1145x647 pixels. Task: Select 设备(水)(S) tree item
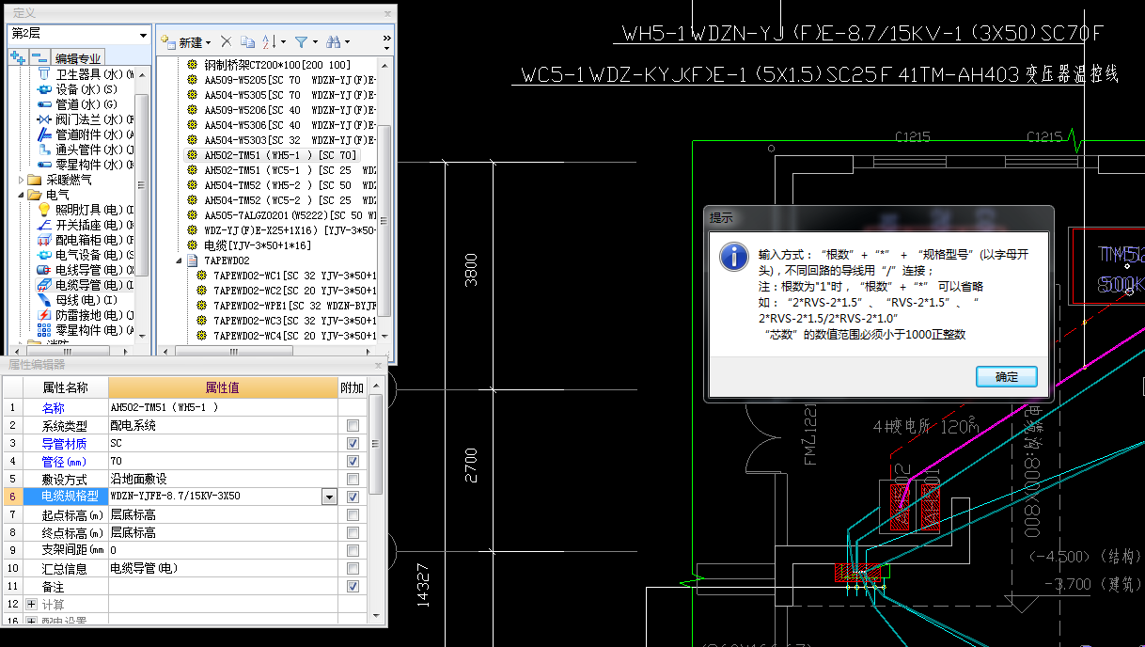coord(77,89)
